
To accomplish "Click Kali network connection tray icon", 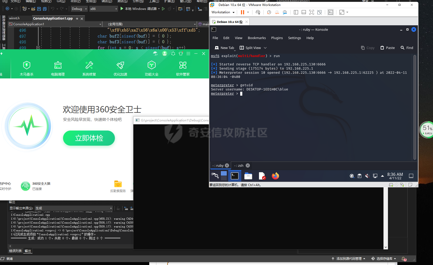I will [x=375, y=176].
